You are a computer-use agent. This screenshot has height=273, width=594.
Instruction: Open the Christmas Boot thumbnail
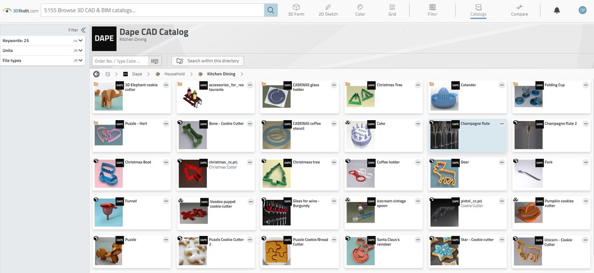[108, 174]
